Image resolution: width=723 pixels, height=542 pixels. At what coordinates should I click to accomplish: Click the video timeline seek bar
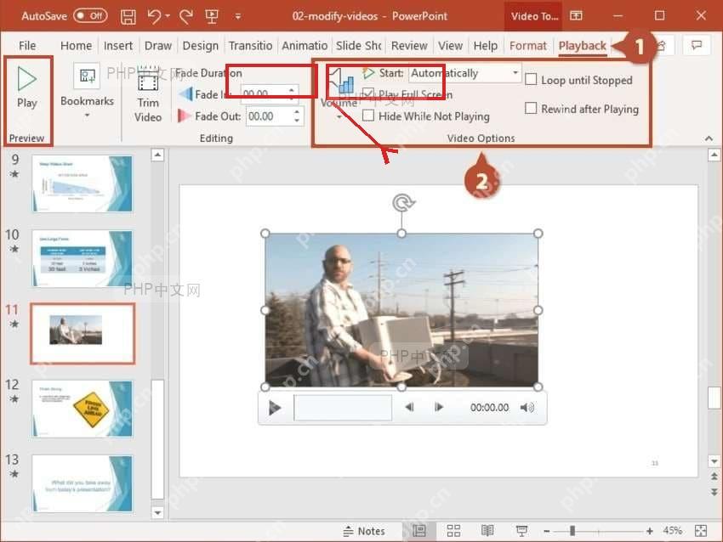pos(343,408)
